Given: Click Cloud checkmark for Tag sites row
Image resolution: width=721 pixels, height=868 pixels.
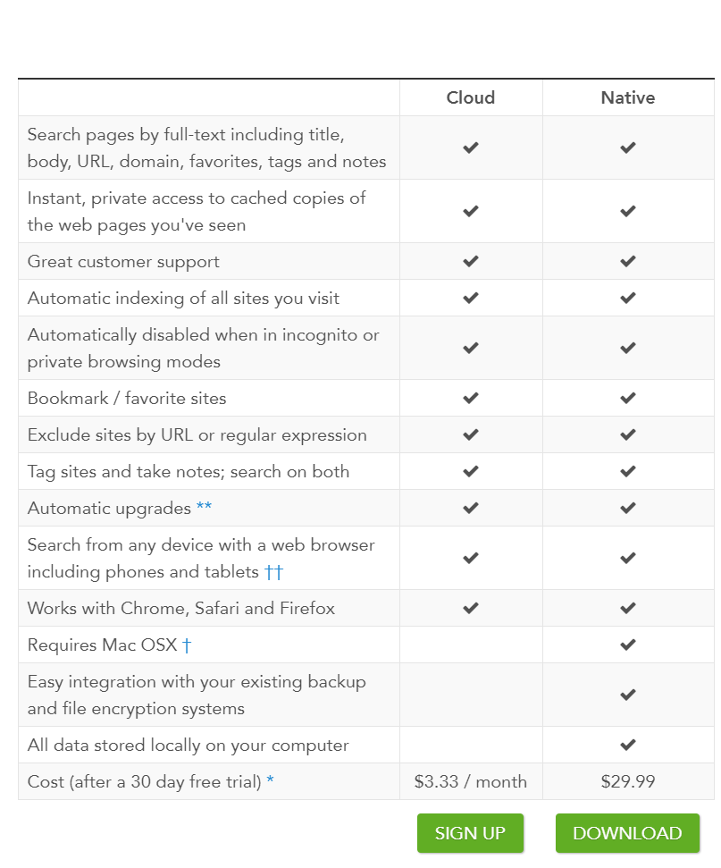Looking at the screenshot, I should (471, 472).
